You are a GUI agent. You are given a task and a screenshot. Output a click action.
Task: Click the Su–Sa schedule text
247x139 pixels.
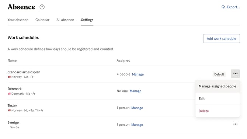click(x=14, y=127)
